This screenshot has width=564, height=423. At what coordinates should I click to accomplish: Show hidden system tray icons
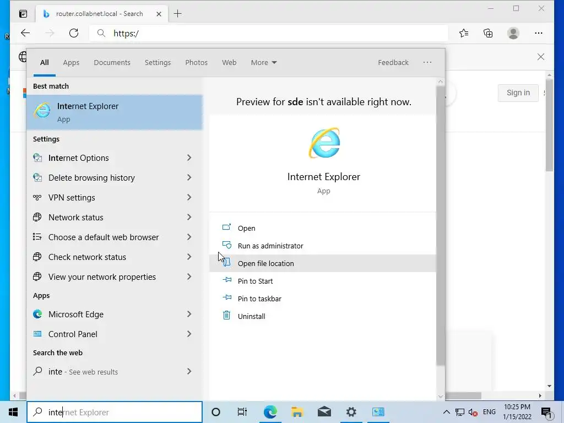[x=446, y=412]
